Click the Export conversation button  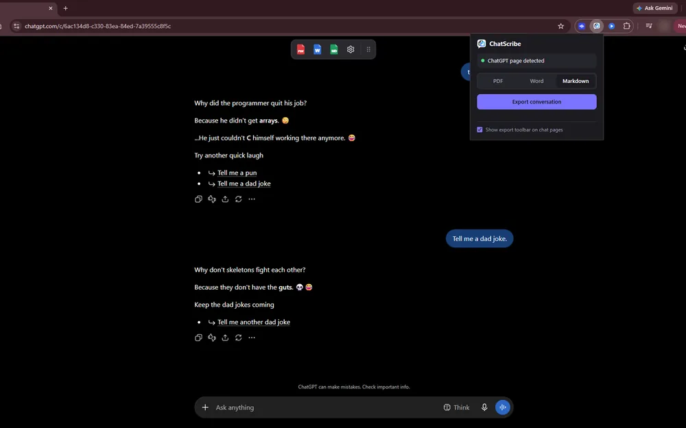tap(537, 102)
